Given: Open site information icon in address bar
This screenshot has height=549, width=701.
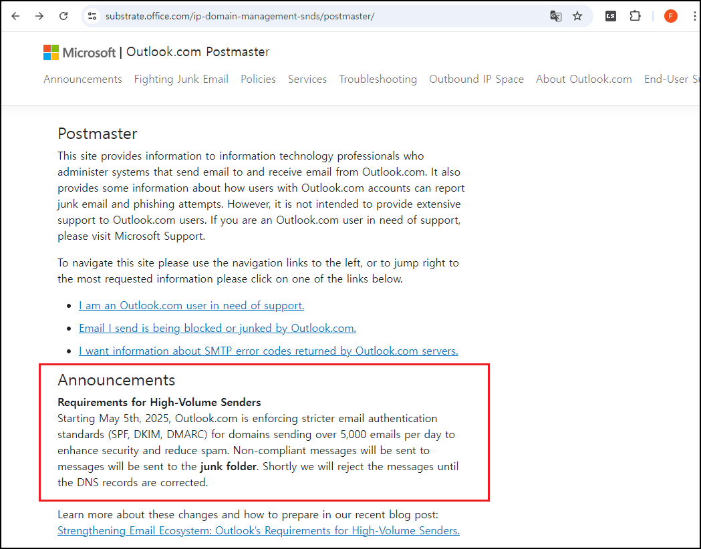Looking at the screenshot, I should [92, 16].
